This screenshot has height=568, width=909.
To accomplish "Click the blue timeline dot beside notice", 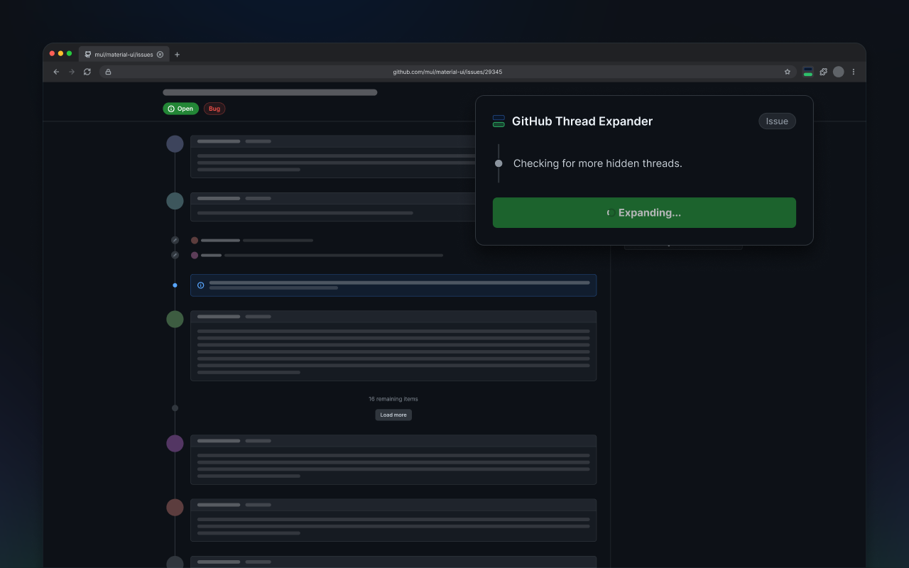I will [x=175, y=285].
